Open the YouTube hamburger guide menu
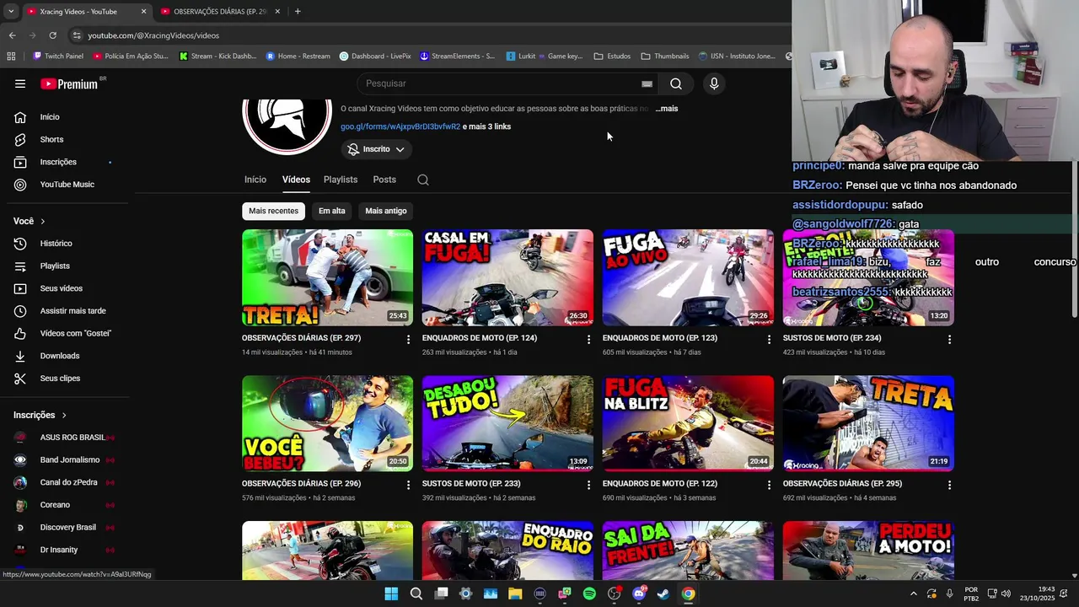This screenshot has width=1079, height=607. coord(20,83)
